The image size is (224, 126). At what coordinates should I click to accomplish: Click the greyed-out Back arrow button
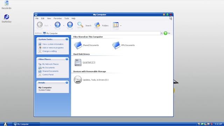click(x=40, y=24)
